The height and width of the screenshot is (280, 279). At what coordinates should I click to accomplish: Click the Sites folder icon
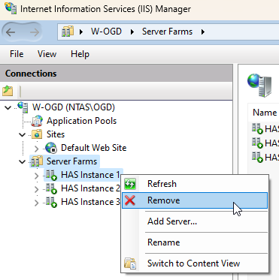(37, 134)
